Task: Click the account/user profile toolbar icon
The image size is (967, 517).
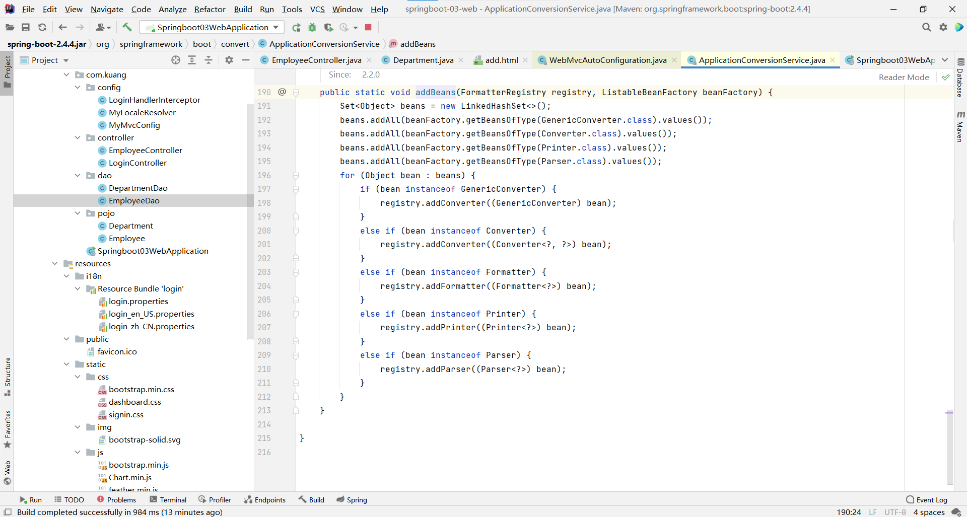Action: click(x=103, y=27)
